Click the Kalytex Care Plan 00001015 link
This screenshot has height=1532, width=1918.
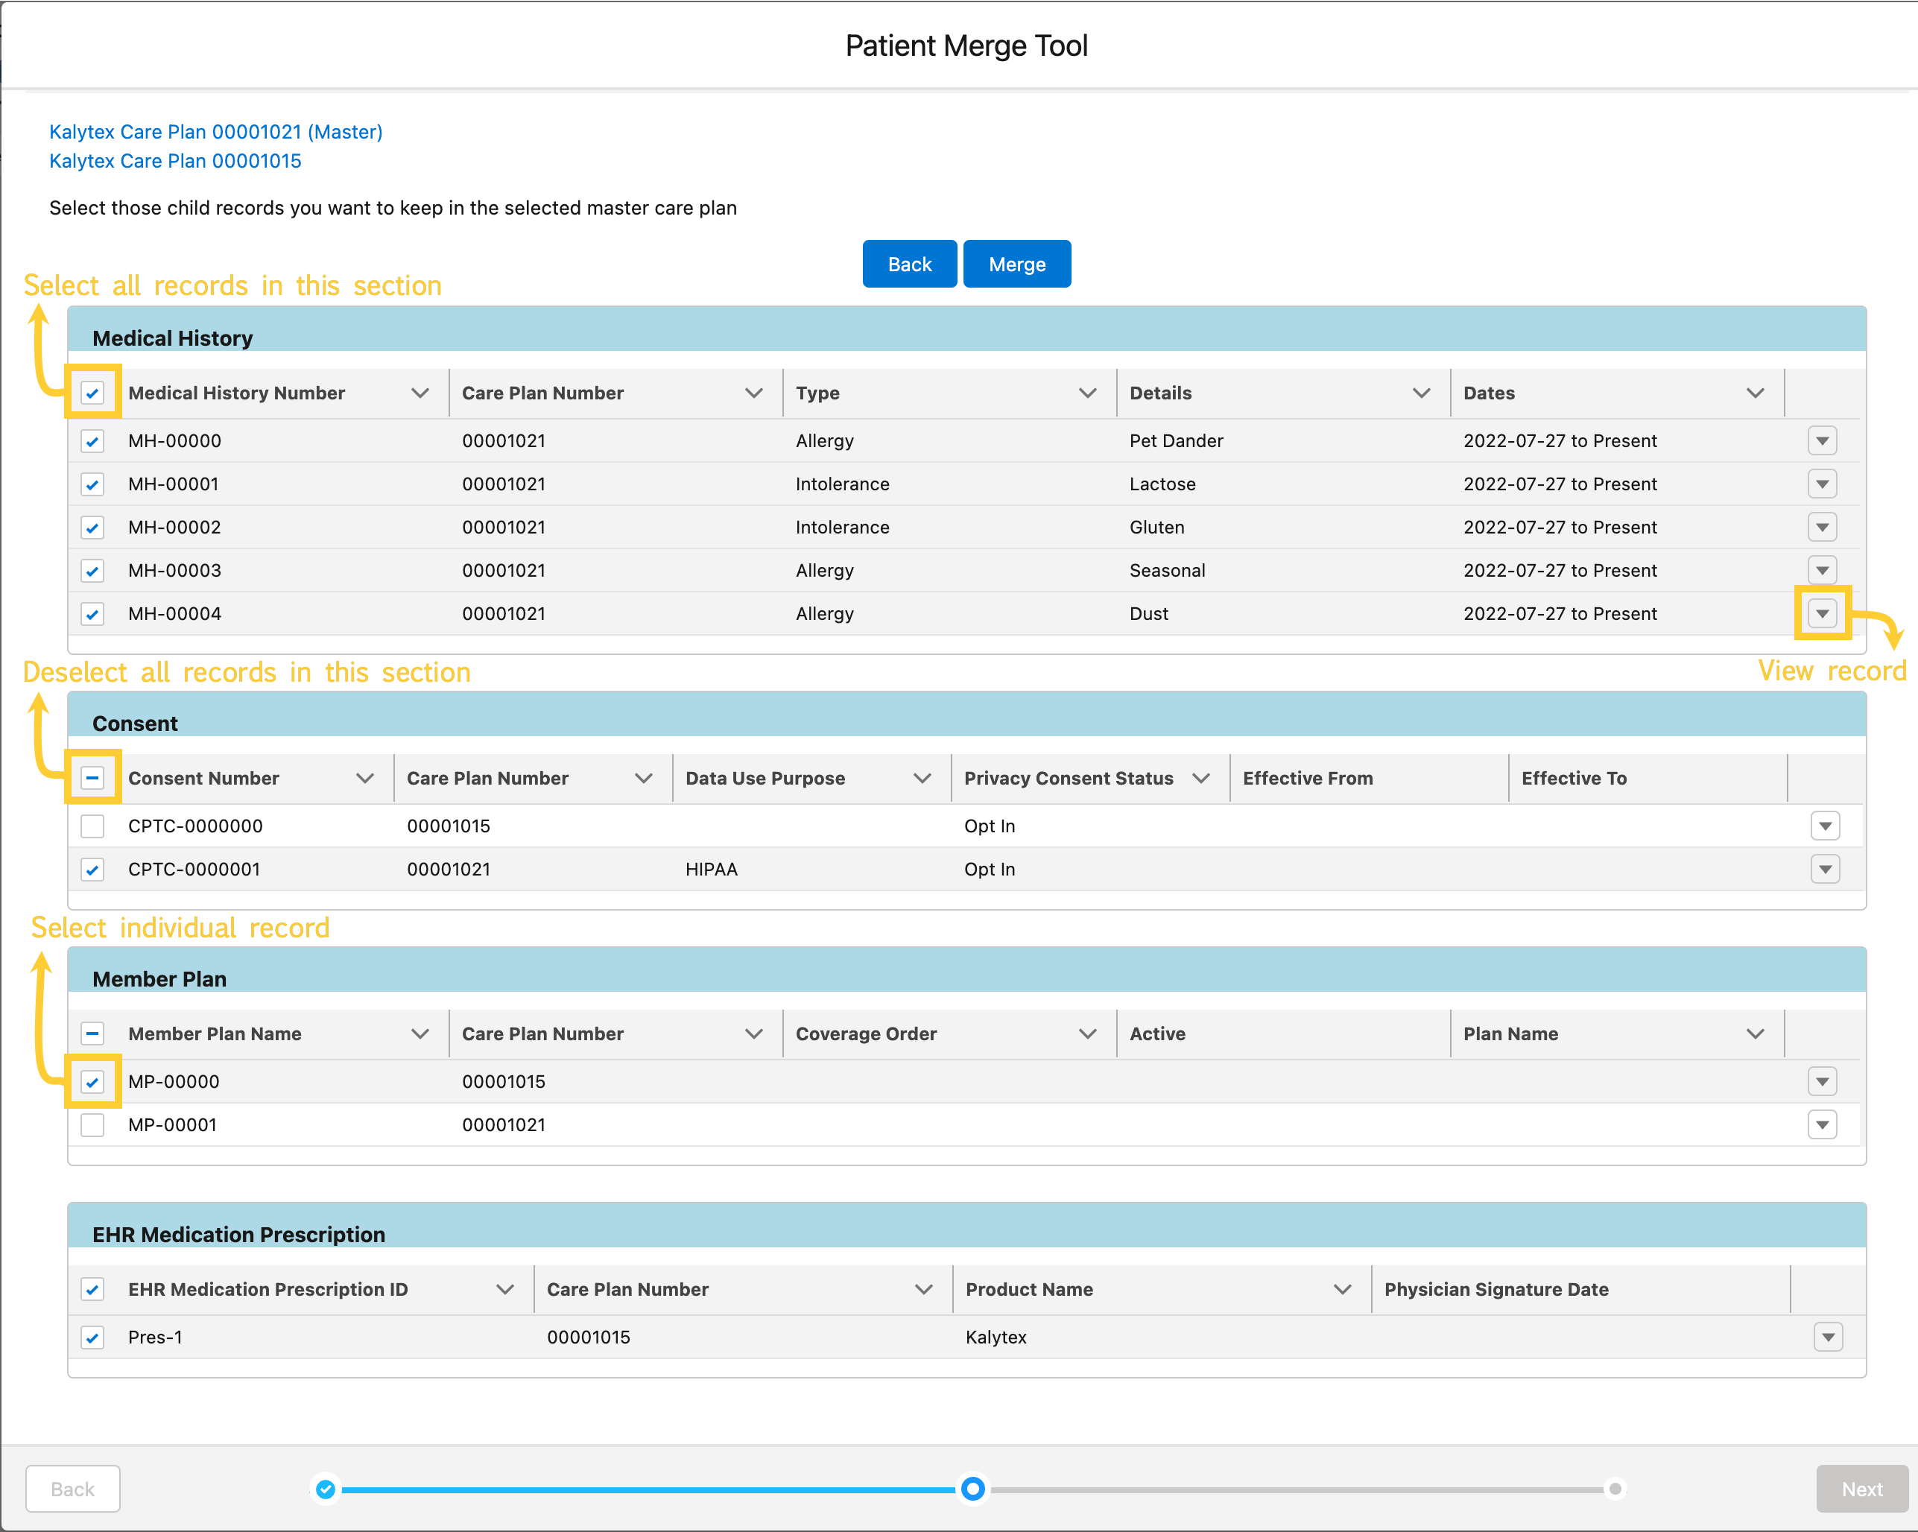point(177,161)
